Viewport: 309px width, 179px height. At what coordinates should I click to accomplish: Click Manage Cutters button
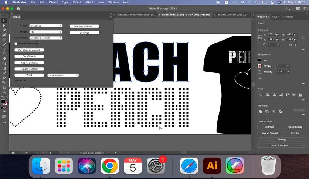pos(84,26)
